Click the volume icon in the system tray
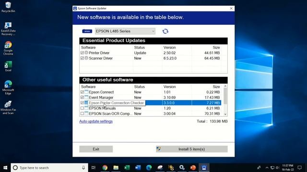This screenshot has height=172, width=307. pos(277,168)
